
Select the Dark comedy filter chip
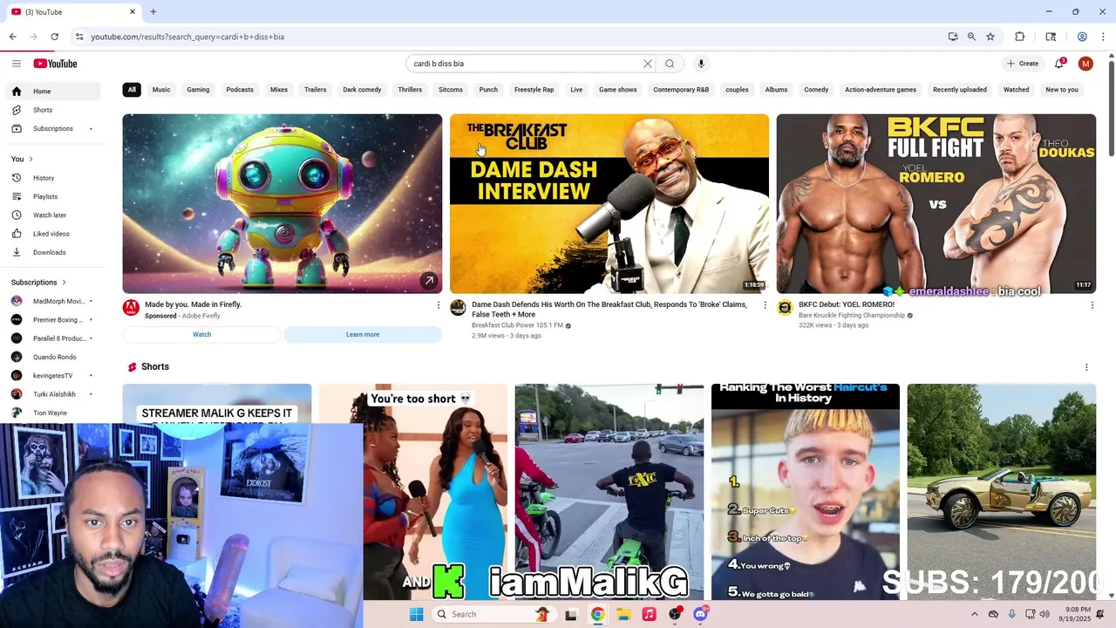pos(362,90)
